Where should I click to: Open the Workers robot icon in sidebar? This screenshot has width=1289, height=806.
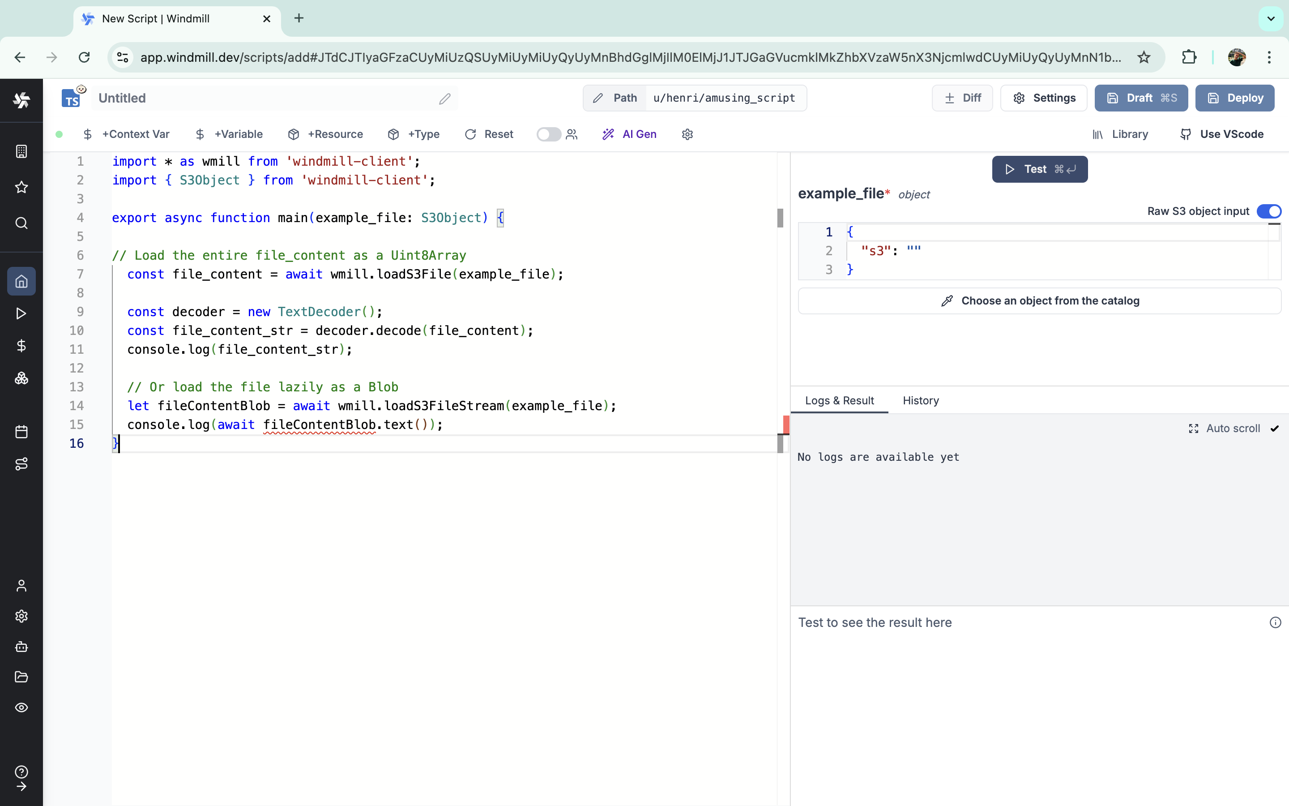[21, 647]
